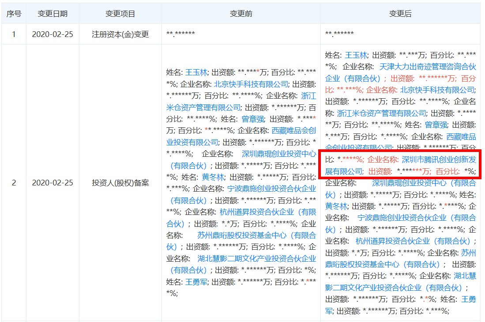485x322 pixels.
Task: Click sequence number 1 cell
Action: pos(14,34)
